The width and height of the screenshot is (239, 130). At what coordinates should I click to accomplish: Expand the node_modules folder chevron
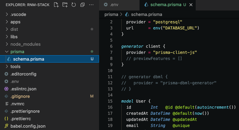click(x=7, y=44)
